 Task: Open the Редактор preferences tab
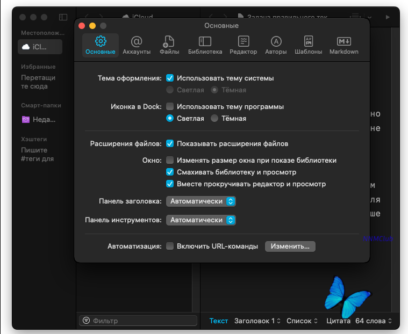(244, 46)
